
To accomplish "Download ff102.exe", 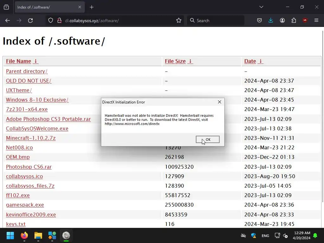I will [18, 196].
